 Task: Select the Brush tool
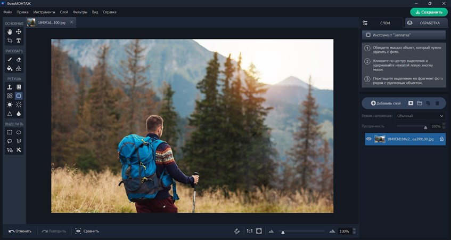(10, 60)
